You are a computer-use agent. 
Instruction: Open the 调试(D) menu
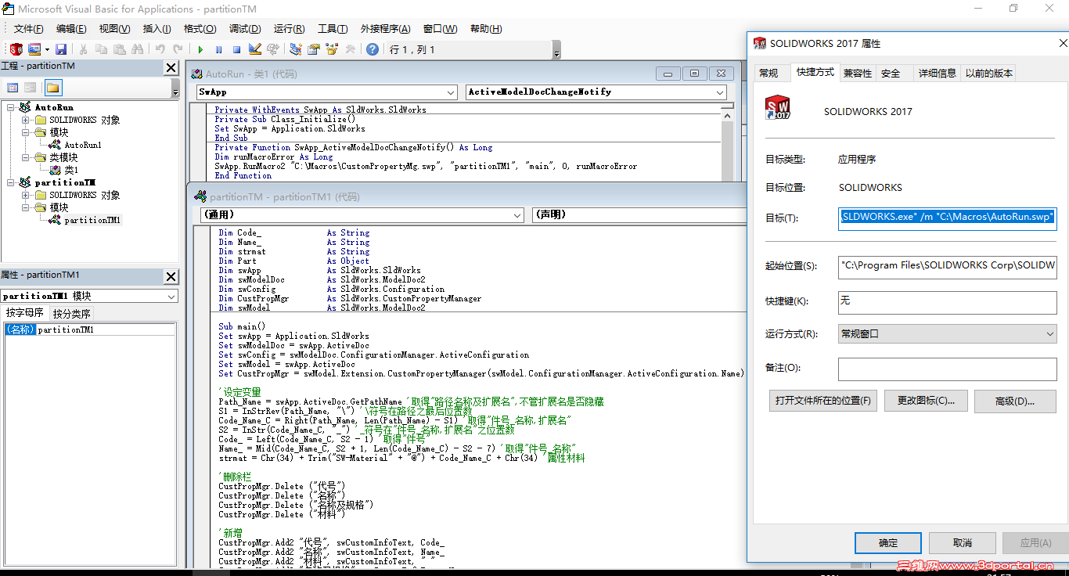click(245, 29)
